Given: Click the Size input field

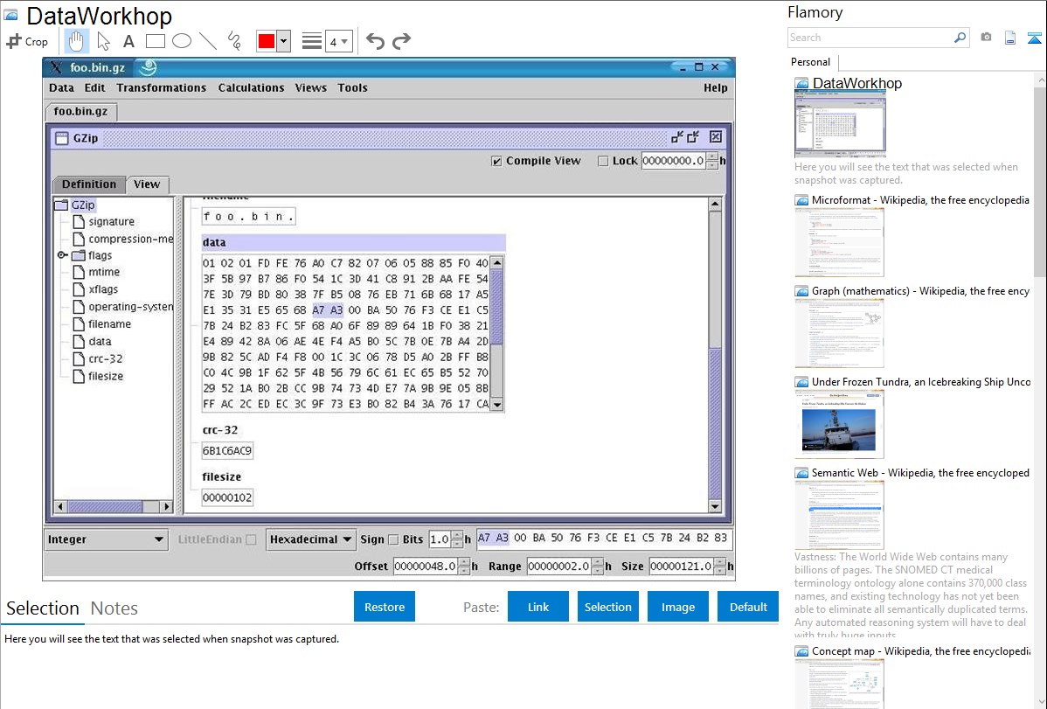Looking at the screenshot, I should 681,567.
